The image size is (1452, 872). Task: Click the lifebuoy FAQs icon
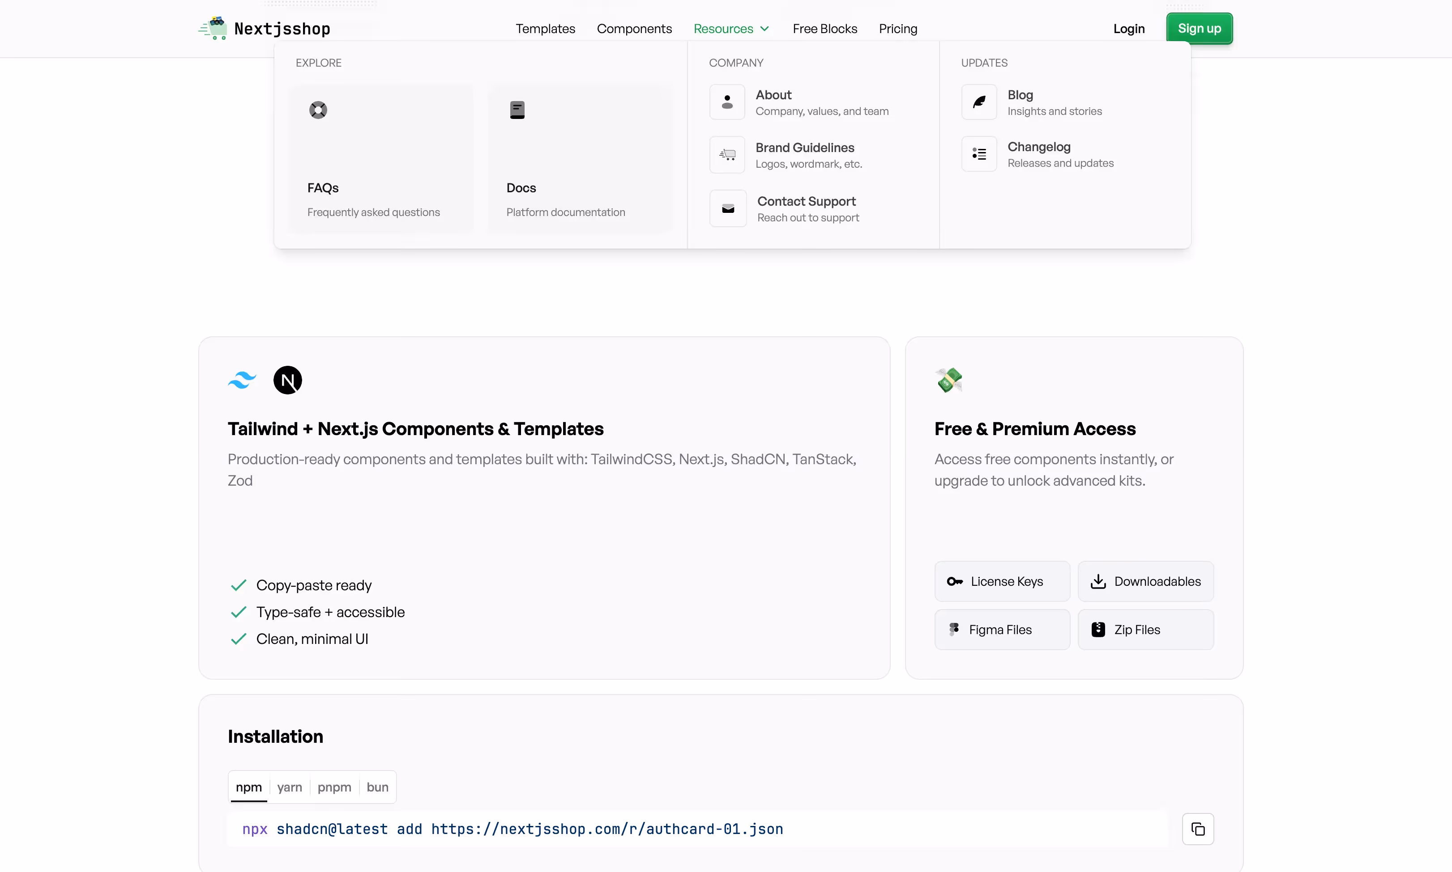click(318, 110)
